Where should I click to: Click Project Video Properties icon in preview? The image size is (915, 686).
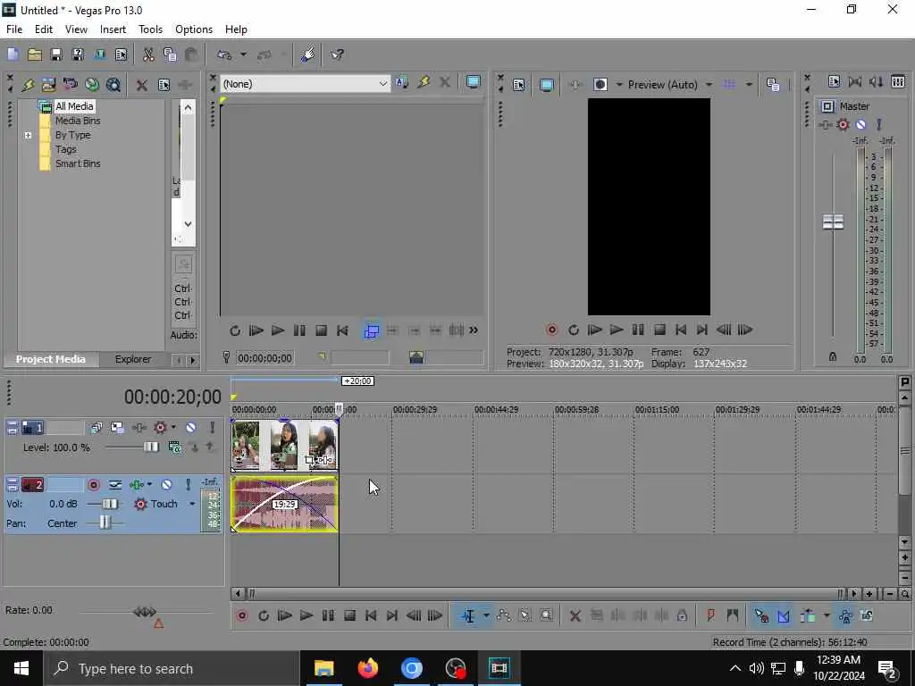[519, 85]
